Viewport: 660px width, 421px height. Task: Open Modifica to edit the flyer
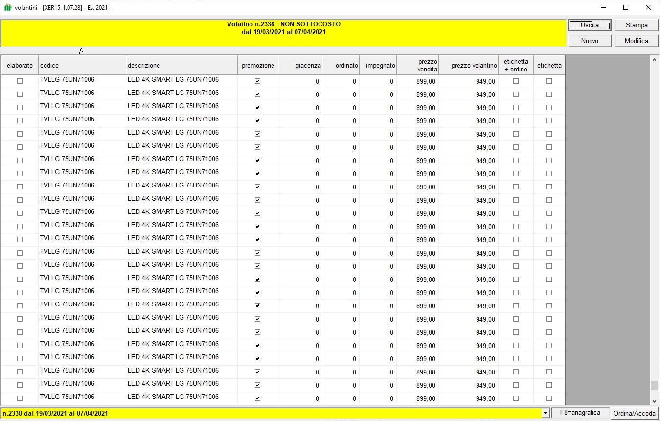pyautogui.click(x=637, y=41)
